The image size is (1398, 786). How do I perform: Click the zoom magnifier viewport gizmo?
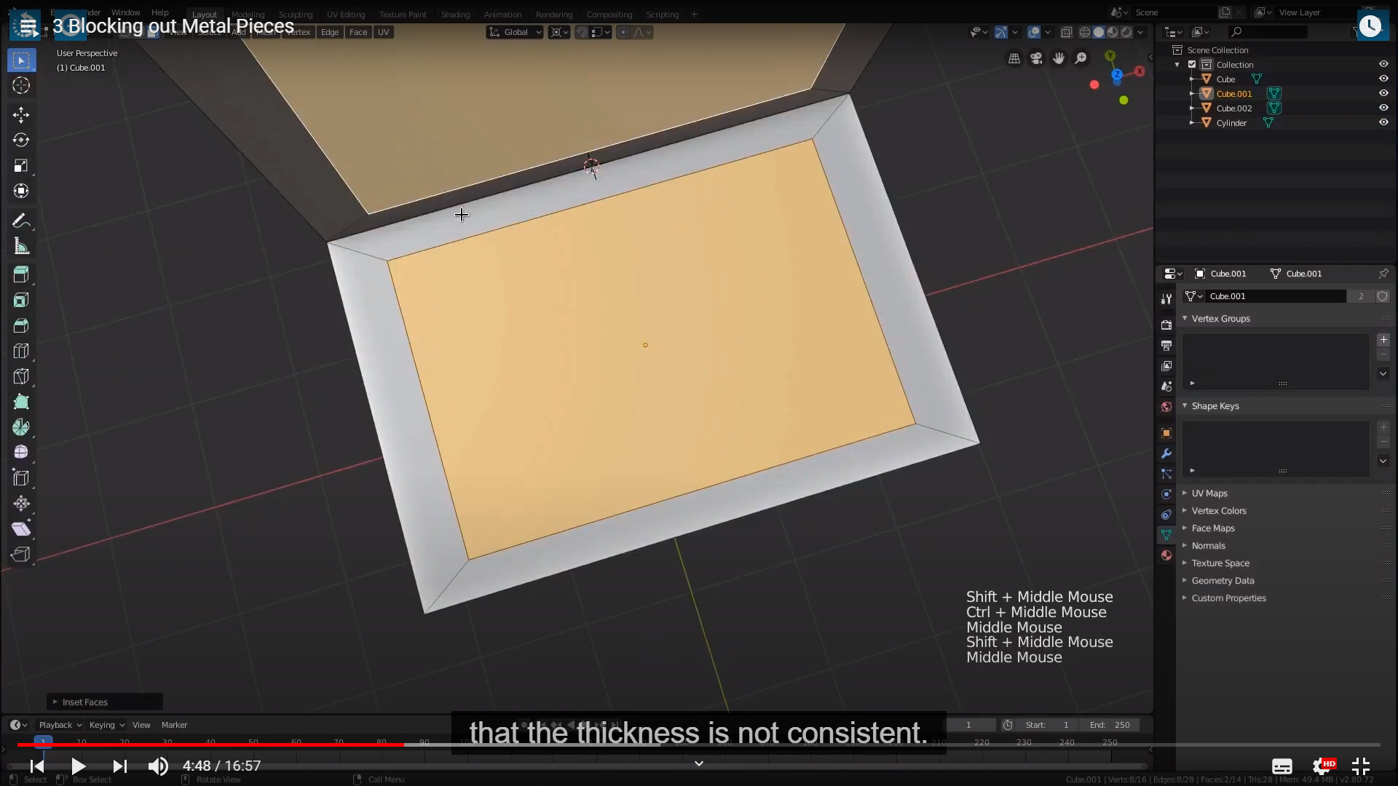point(1081,58)
